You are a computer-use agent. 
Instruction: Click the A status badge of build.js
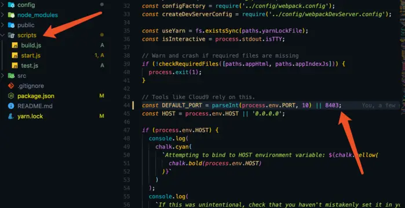click(x=102, y=45)
